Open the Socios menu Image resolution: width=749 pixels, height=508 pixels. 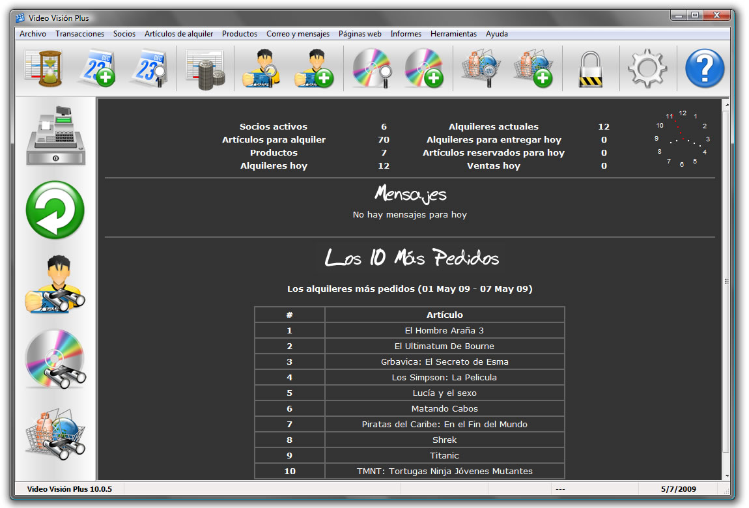click(x=124, y=34)
